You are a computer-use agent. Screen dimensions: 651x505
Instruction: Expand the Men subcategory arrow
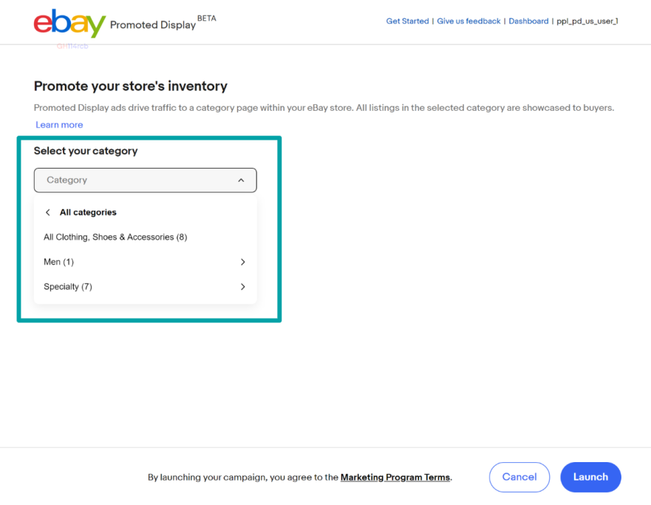(242, 262)
